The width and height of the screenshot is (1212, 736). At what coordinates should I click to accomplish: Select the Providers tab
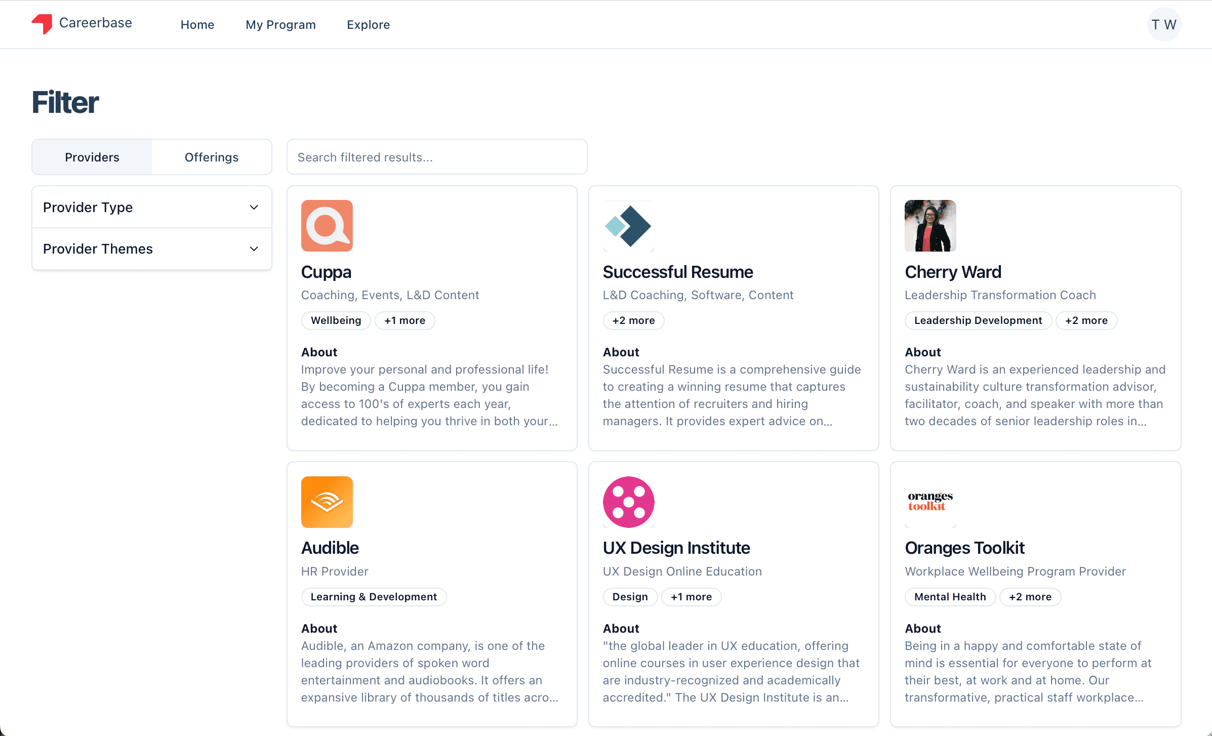(x=92, y=157)
